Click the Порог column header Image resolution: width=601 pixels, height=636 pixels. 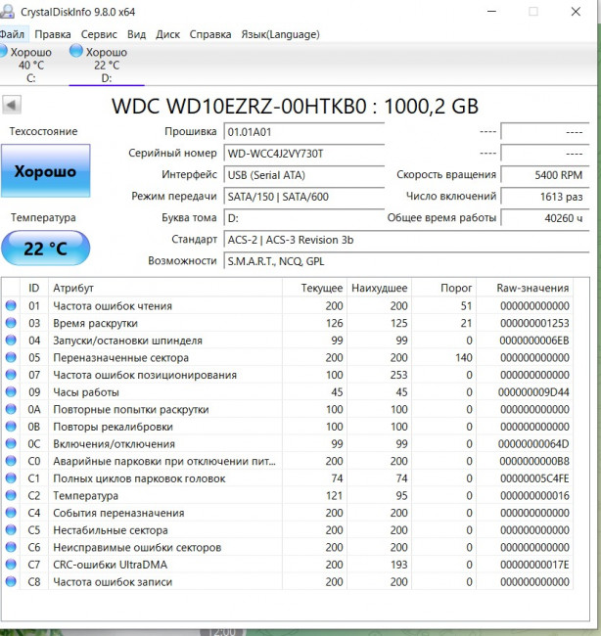tap(444, 288)
